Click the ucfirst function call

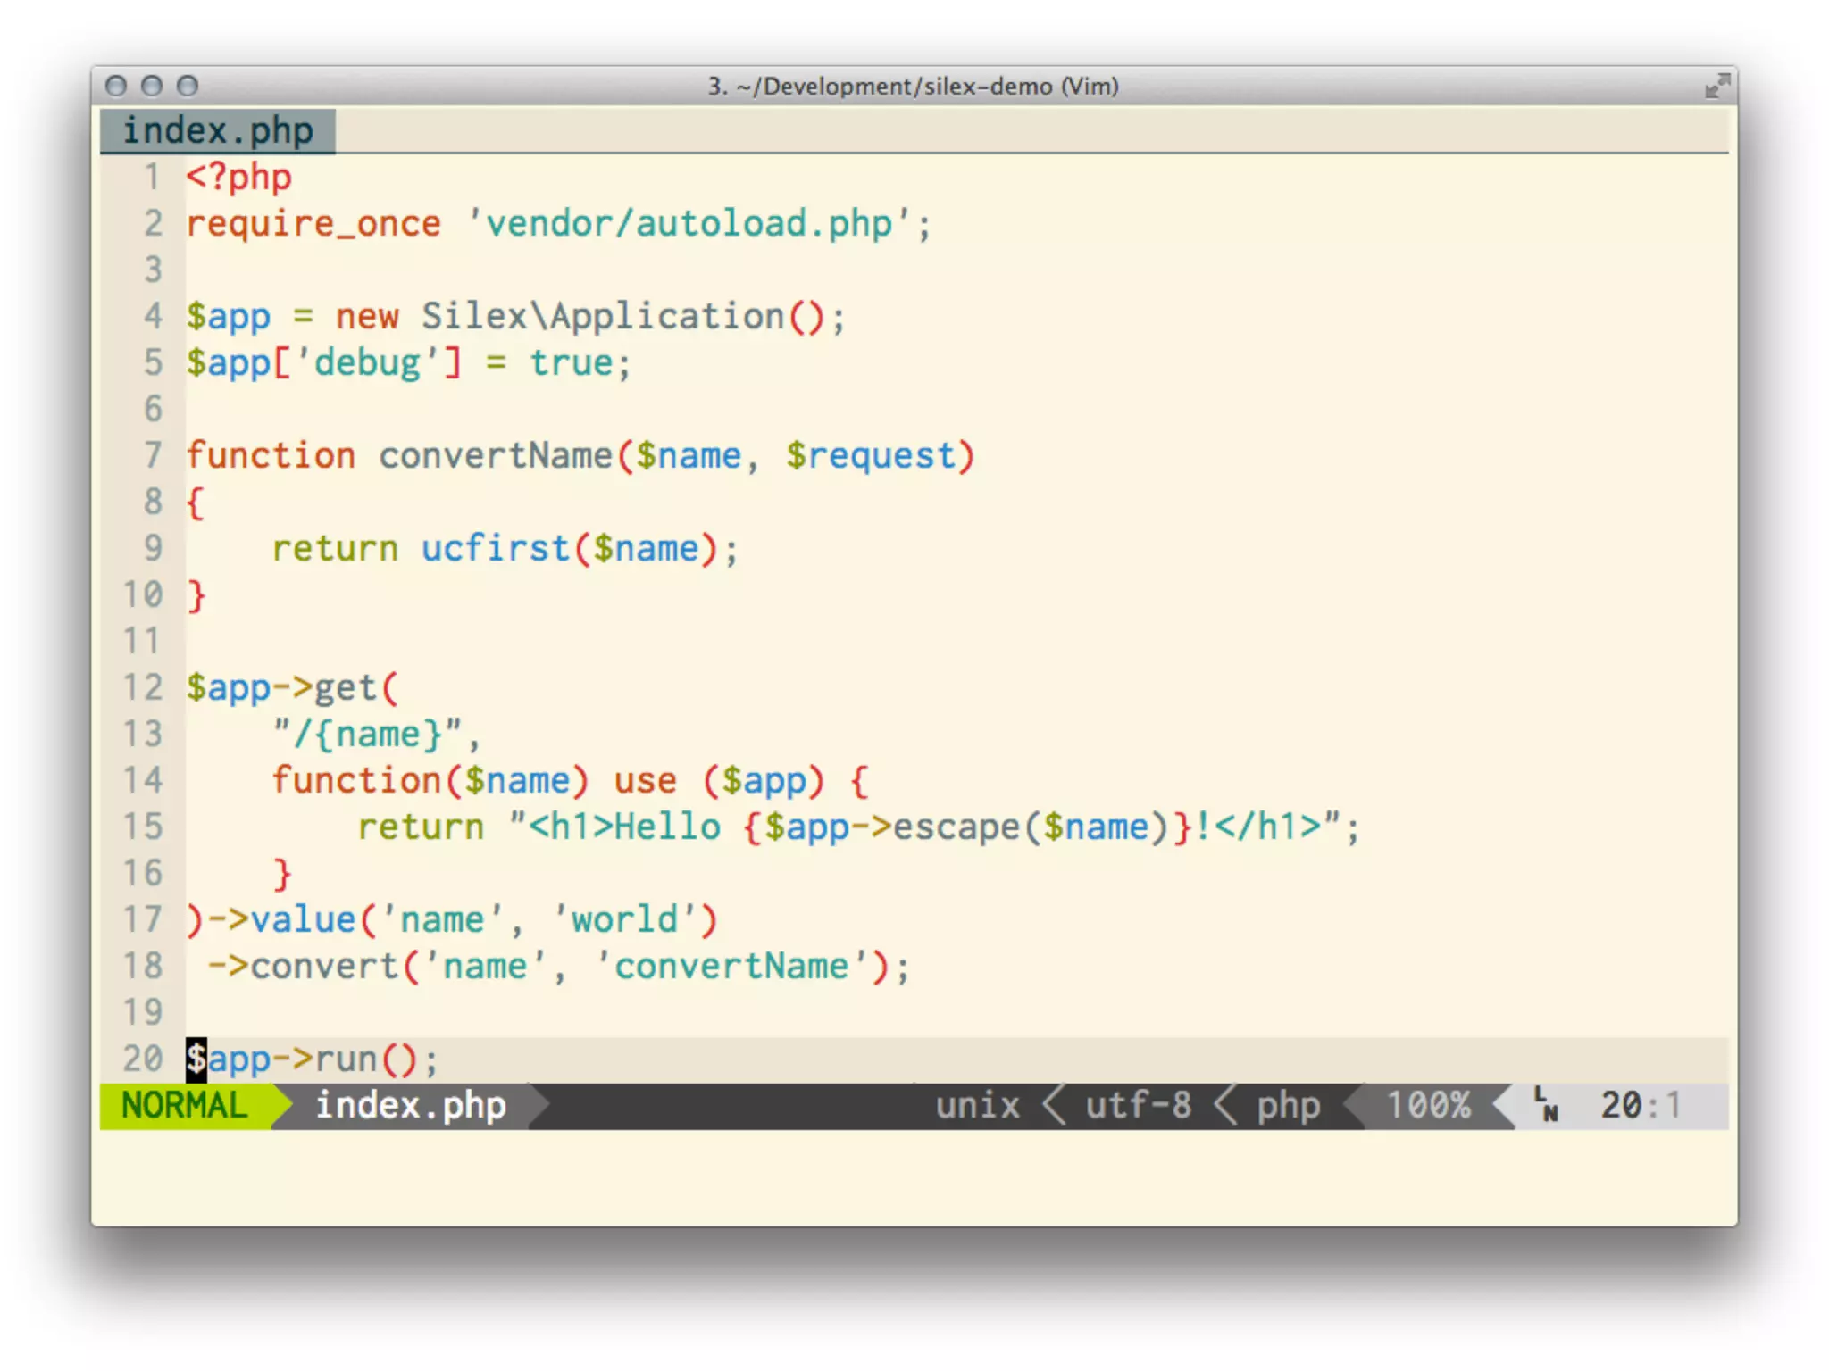(x=496, y=549)
